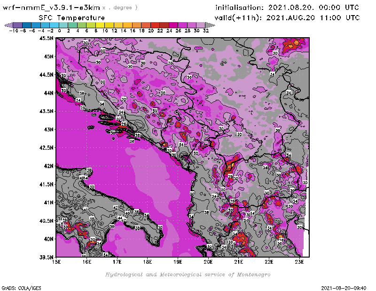Pick the legend swatch between 0 and 2
This screenshot has width=376, height=291.
pyautogui.click(x=63, y=25)
